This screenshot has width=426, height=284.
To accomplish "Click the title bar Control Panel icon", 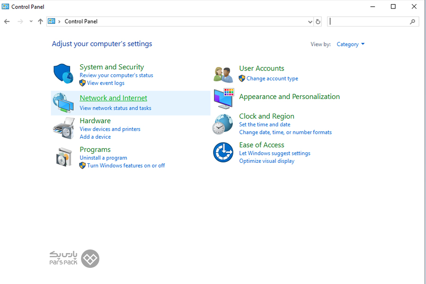I will pyautogui.click(x=5, y=7).
